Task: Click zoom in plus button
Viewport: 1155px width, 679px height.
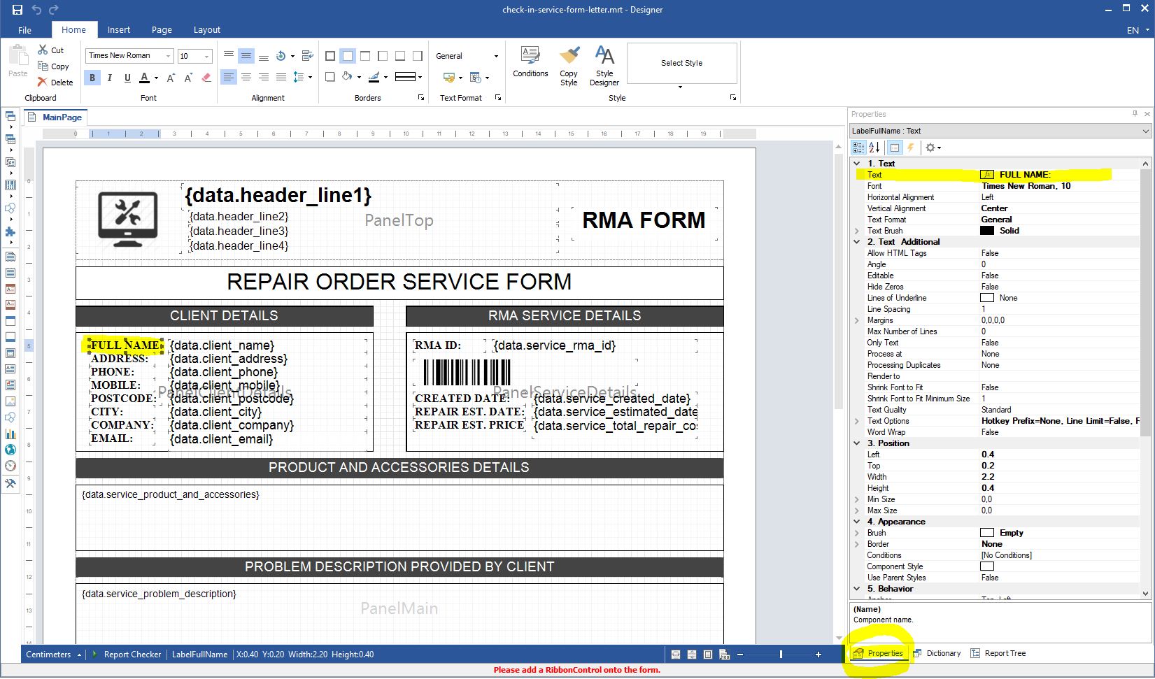Action: tap(819, 655)
